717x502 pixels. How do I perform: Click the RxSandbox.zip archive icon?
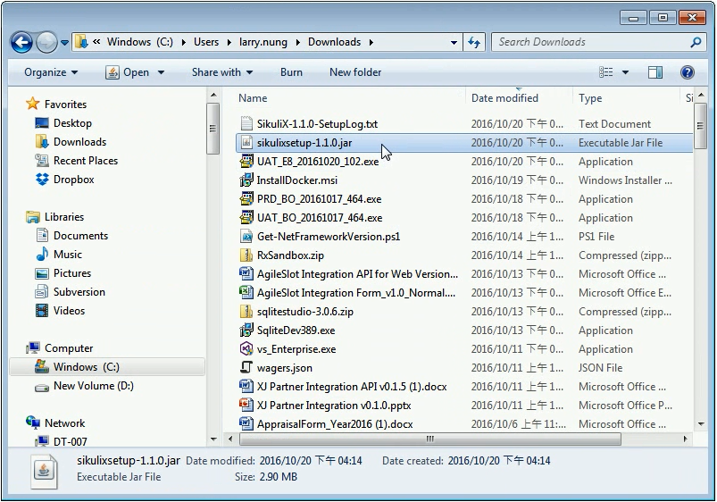click(x=246, y=255)
